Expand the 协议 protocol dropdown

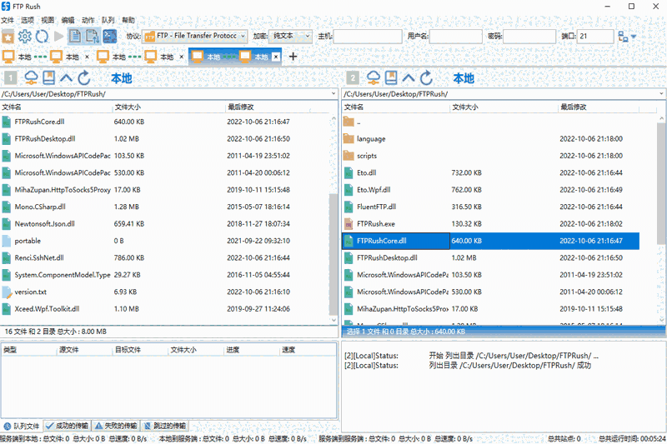tap(243, 37)
